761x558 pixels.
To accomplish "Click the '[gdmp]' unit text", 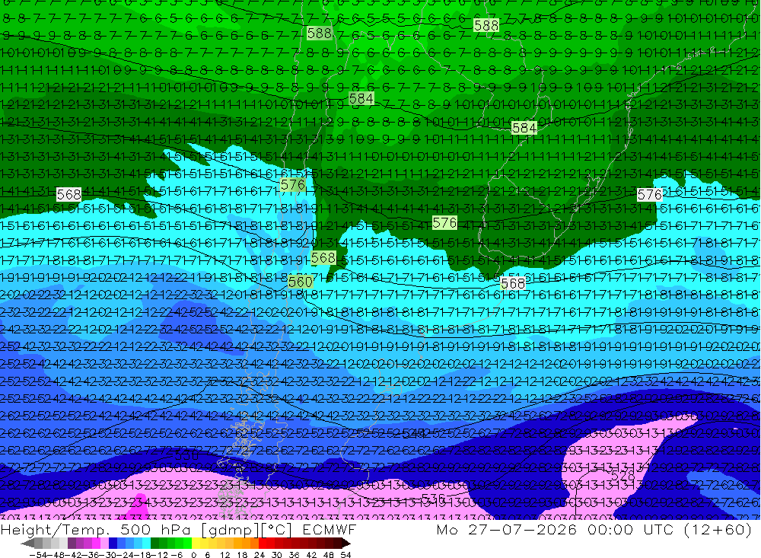I will 230,530.
